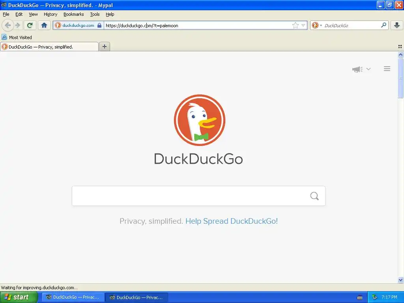This screenshot has width=404, height=303.
Task: Click the network tray icon near clock
Action: pyautogui.click(x=374, y=297)
